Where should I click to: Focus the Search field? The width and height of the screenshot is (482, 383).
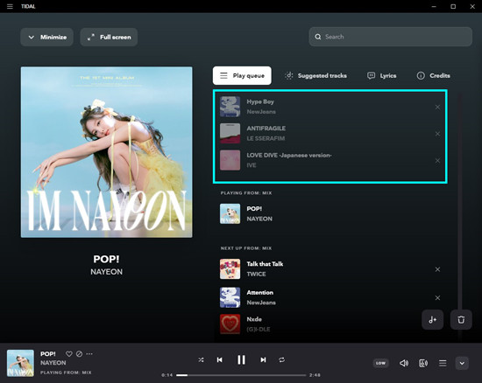click(390, 37)
